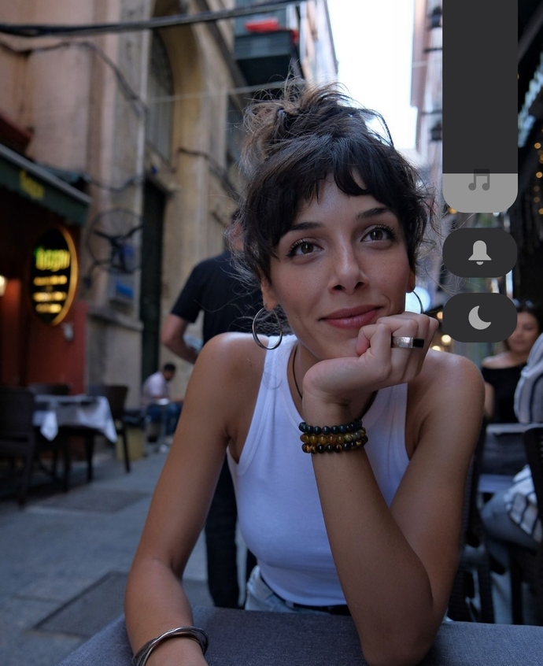
Task: Tap the music note volume slider
Action: 480,106
